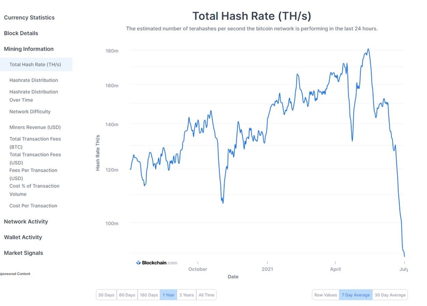The height and width of the screenshot is (306, 427).
Task: Expand the Block Details section
Action: (21, 33)
